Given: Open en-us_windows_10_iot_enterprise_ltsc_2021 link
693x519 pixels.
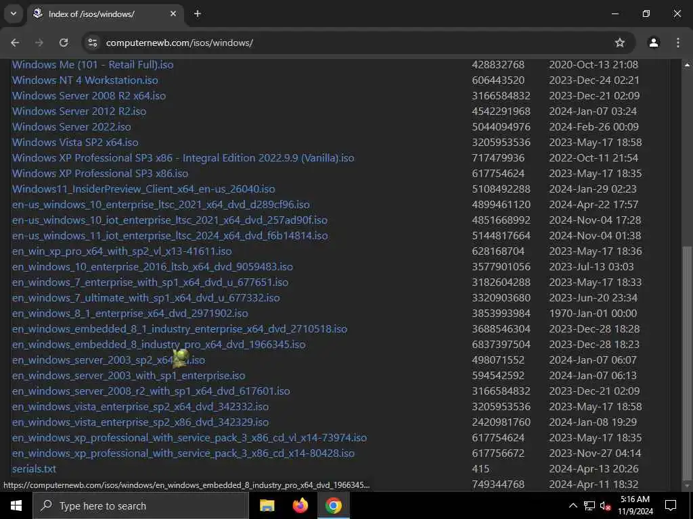Looking at the screenshot, I should point(170,220).
